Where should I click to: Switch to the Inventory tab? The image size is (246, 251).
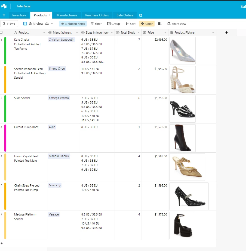click(19, 15)
